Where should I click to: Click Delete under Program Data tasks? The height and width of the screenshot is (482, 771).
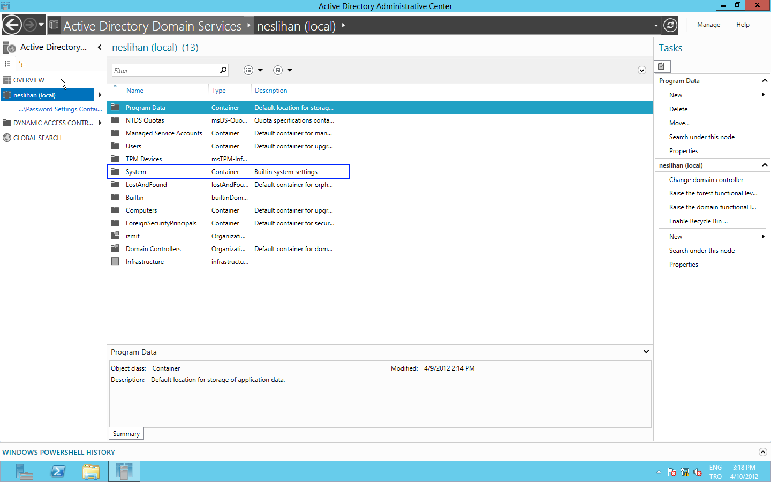(678, 109)
